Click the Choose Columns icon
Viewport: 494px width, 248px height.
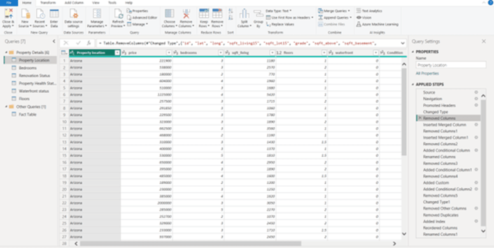coord(169,14)
